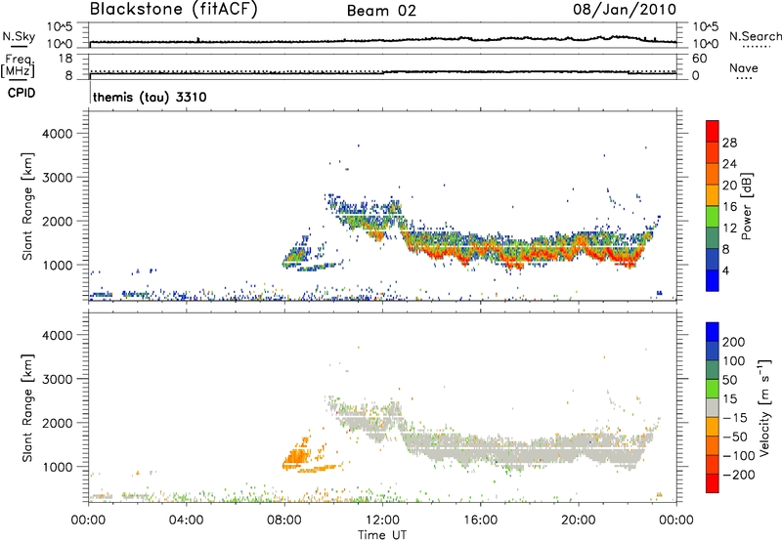
Task: Click the '08:00' time axis tick
Action: click(284, 520)
